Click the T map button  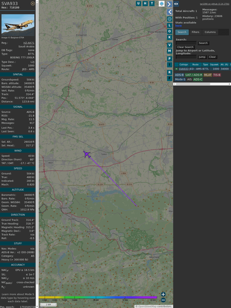point(152,3)
